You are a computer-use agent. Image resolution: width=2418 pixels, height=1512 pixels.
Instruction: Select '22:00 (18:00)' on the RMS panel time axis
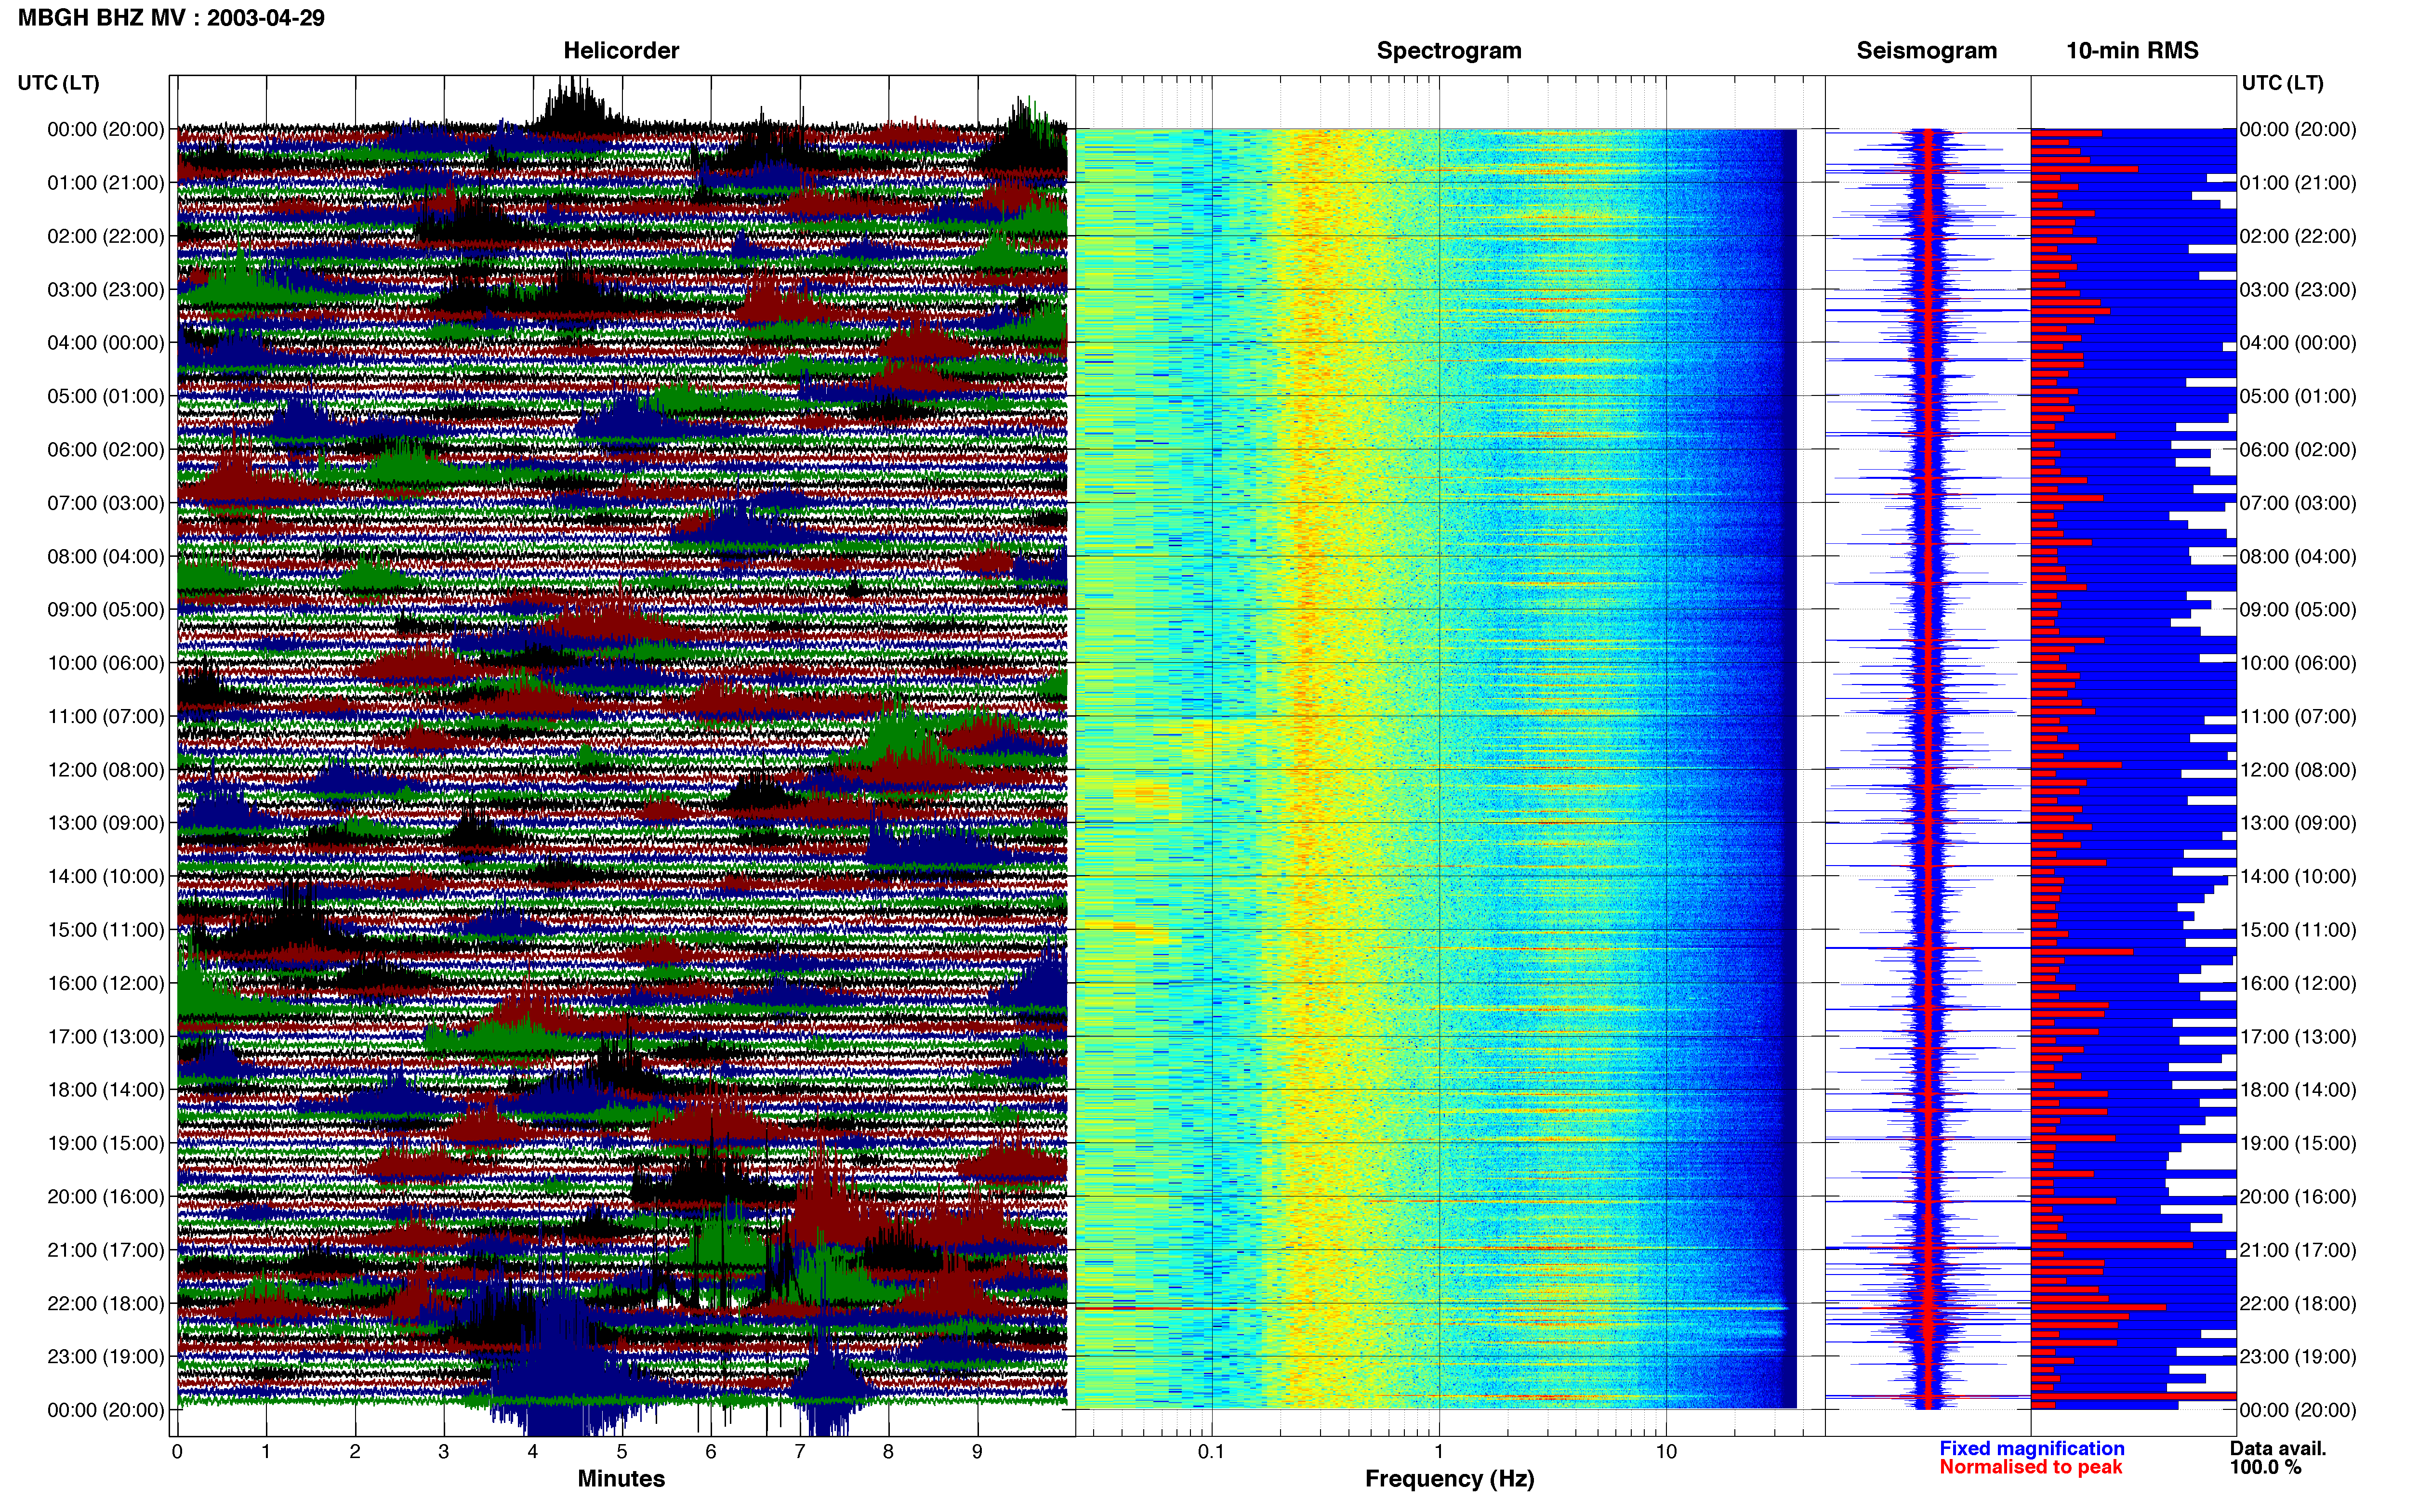pyautogui.click(x=2298, y=1304)
